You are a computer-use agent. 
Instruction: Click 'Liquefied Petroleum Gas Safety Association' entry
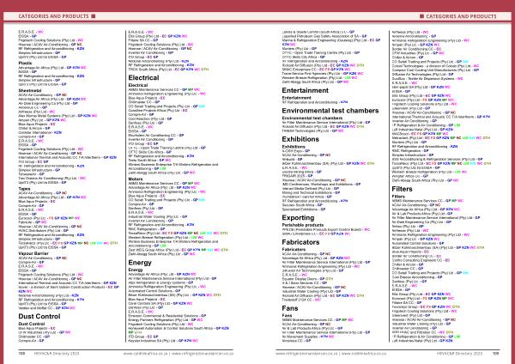coord(324,36)
